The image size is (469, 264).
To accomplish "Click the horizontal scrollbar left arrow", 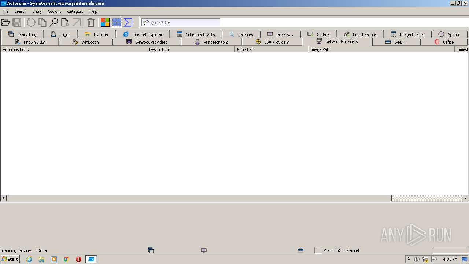I will [4, 198].
